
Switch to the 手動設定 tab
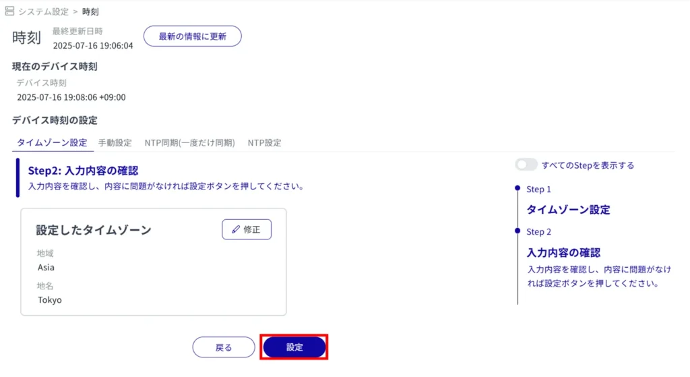pos(115,143)
